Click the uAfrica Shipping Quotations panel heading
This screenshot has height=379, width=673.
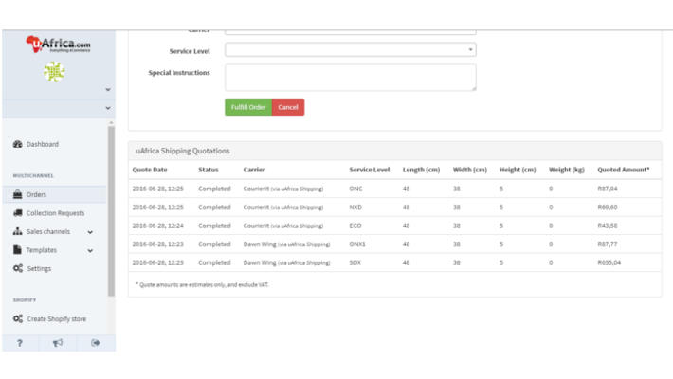[x=183, y=151]
